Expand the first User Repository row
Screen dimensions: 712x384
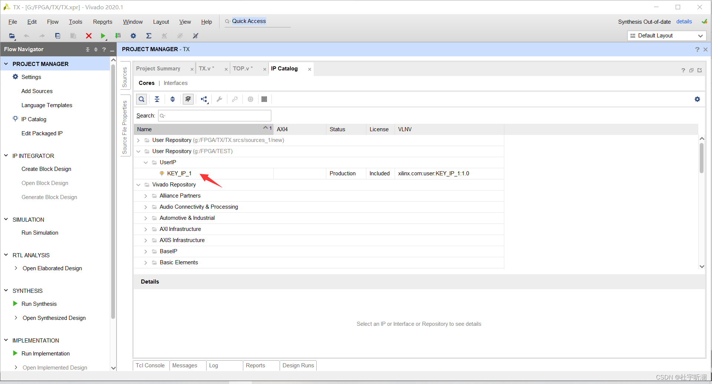(138, 140)
